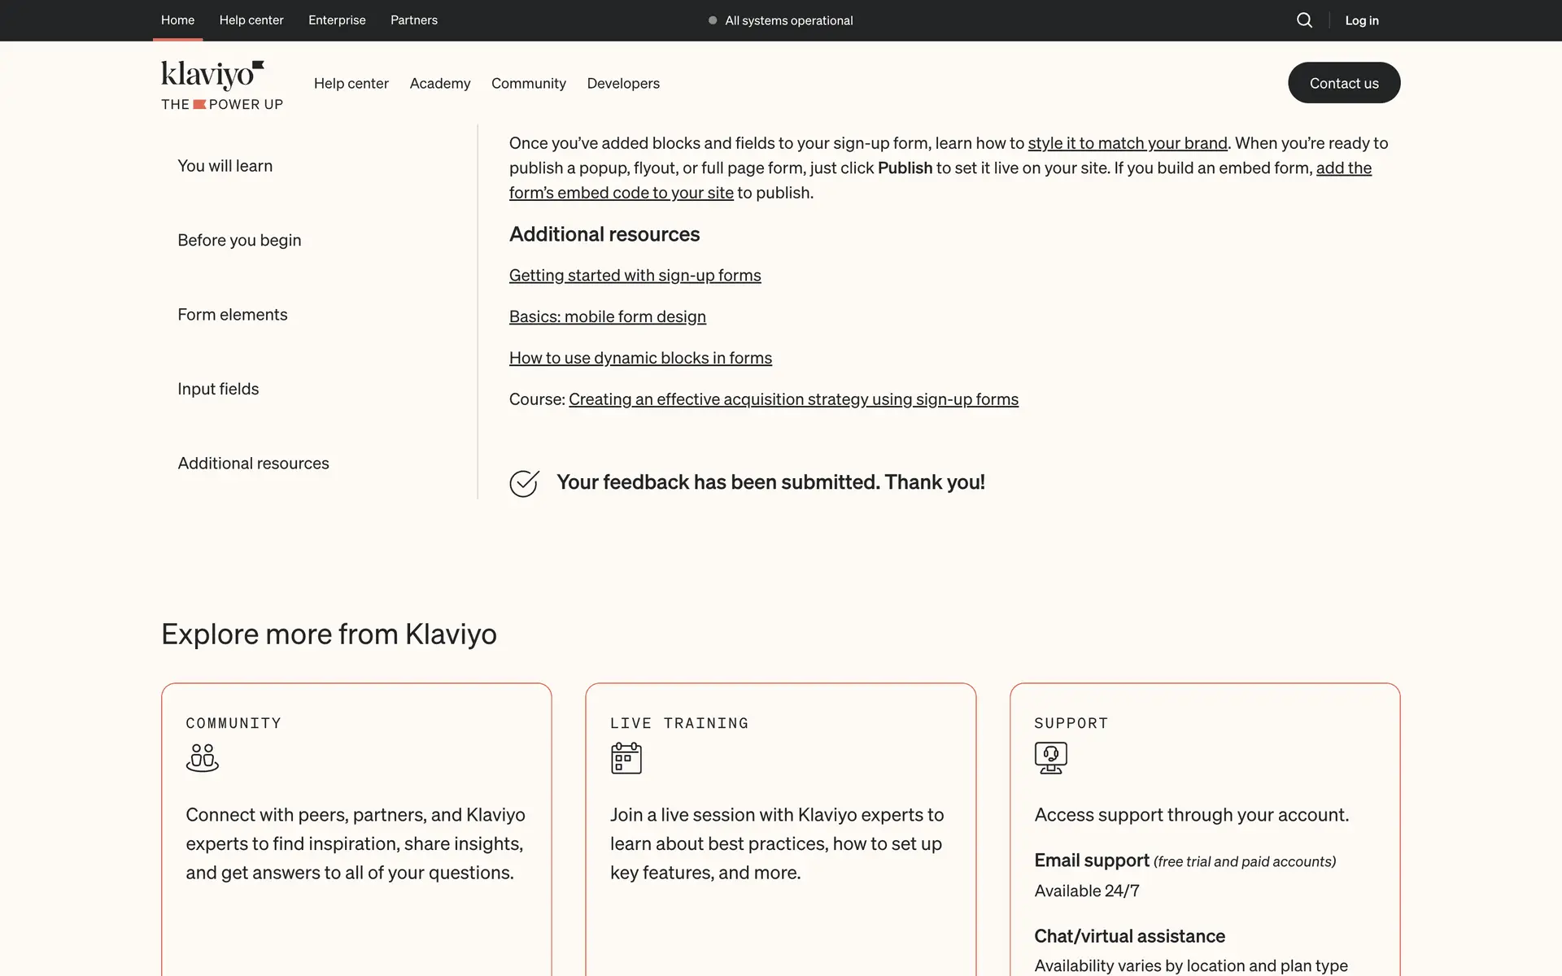
Task: Click the Support headset monitor icon
Action: click(1050, 758)
